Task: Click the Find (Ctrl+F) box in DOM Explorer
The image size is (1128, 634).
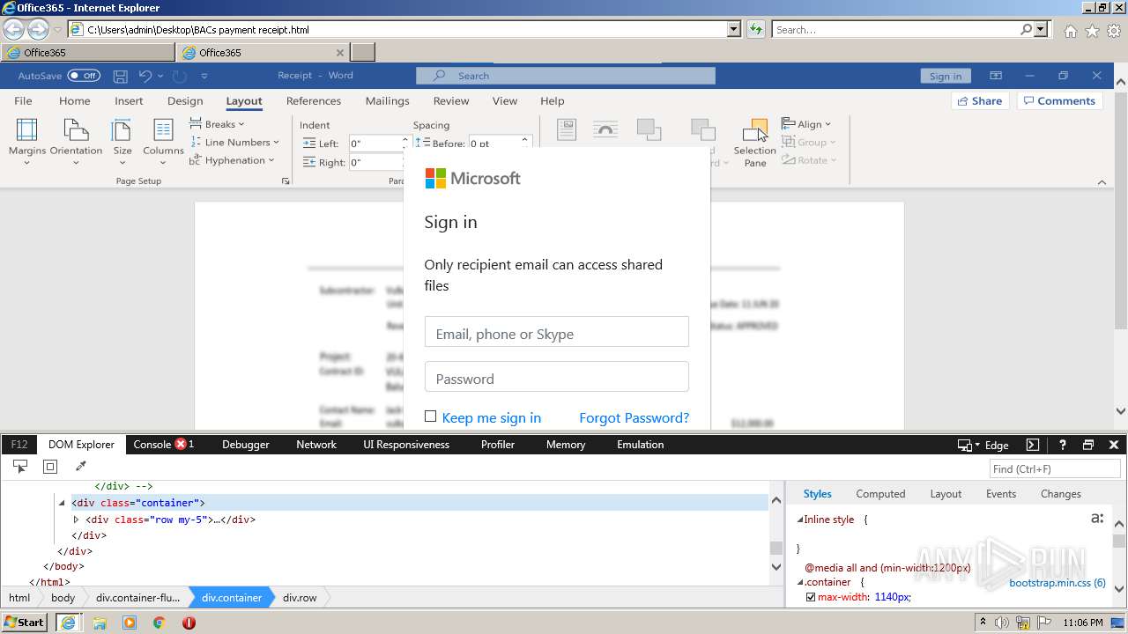Action: point(1055,469)
